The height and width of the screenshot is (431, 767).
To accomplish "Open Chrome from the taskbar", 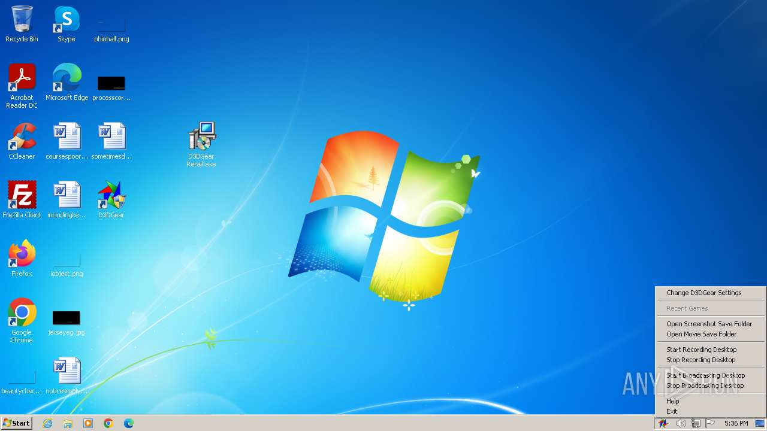I will point(108,423).
